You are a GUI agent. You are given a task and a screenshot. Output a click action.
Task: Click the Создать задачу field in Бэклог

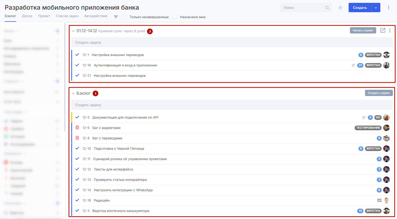pos(232,105)
